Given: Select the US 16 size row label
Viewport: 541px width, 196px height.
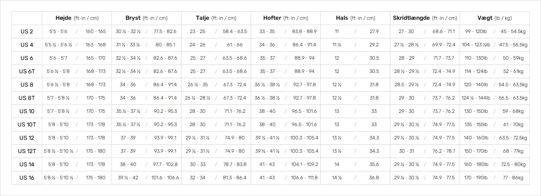Looking at the screenshot, I should [27, 178].
